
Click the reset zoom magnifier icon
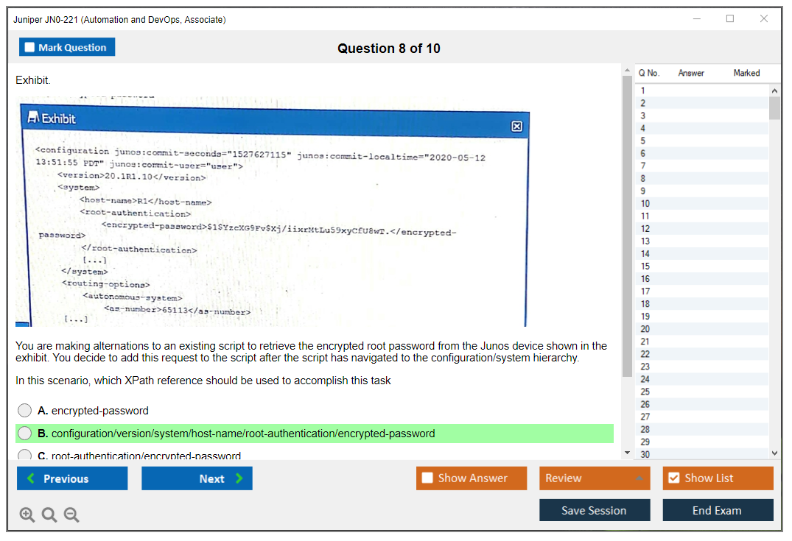tap(49, 515)
